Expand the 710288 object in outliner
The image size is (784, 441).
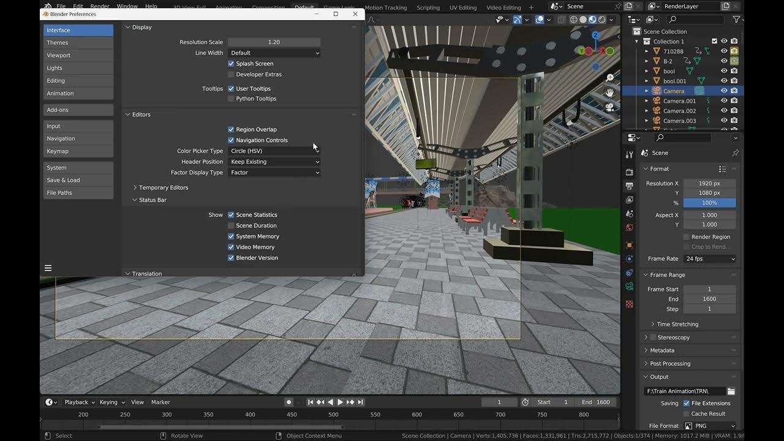[647, 51]
